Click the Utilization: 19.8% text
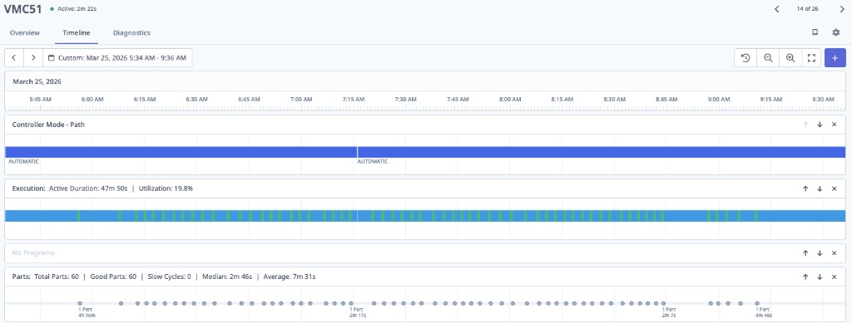Screen dimensions: 852x323 click(166, 188)
